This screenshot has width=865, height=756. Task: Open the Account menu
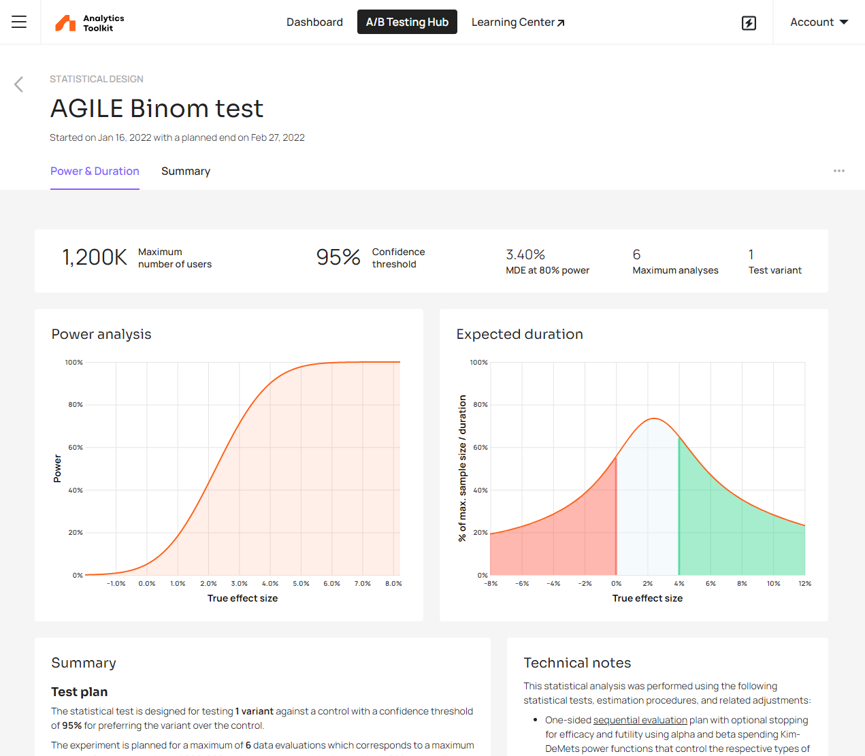pyautogui.click(x=813, y=22)
